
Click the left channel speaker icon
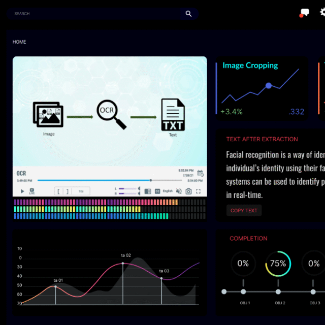[x=139, y=188]
